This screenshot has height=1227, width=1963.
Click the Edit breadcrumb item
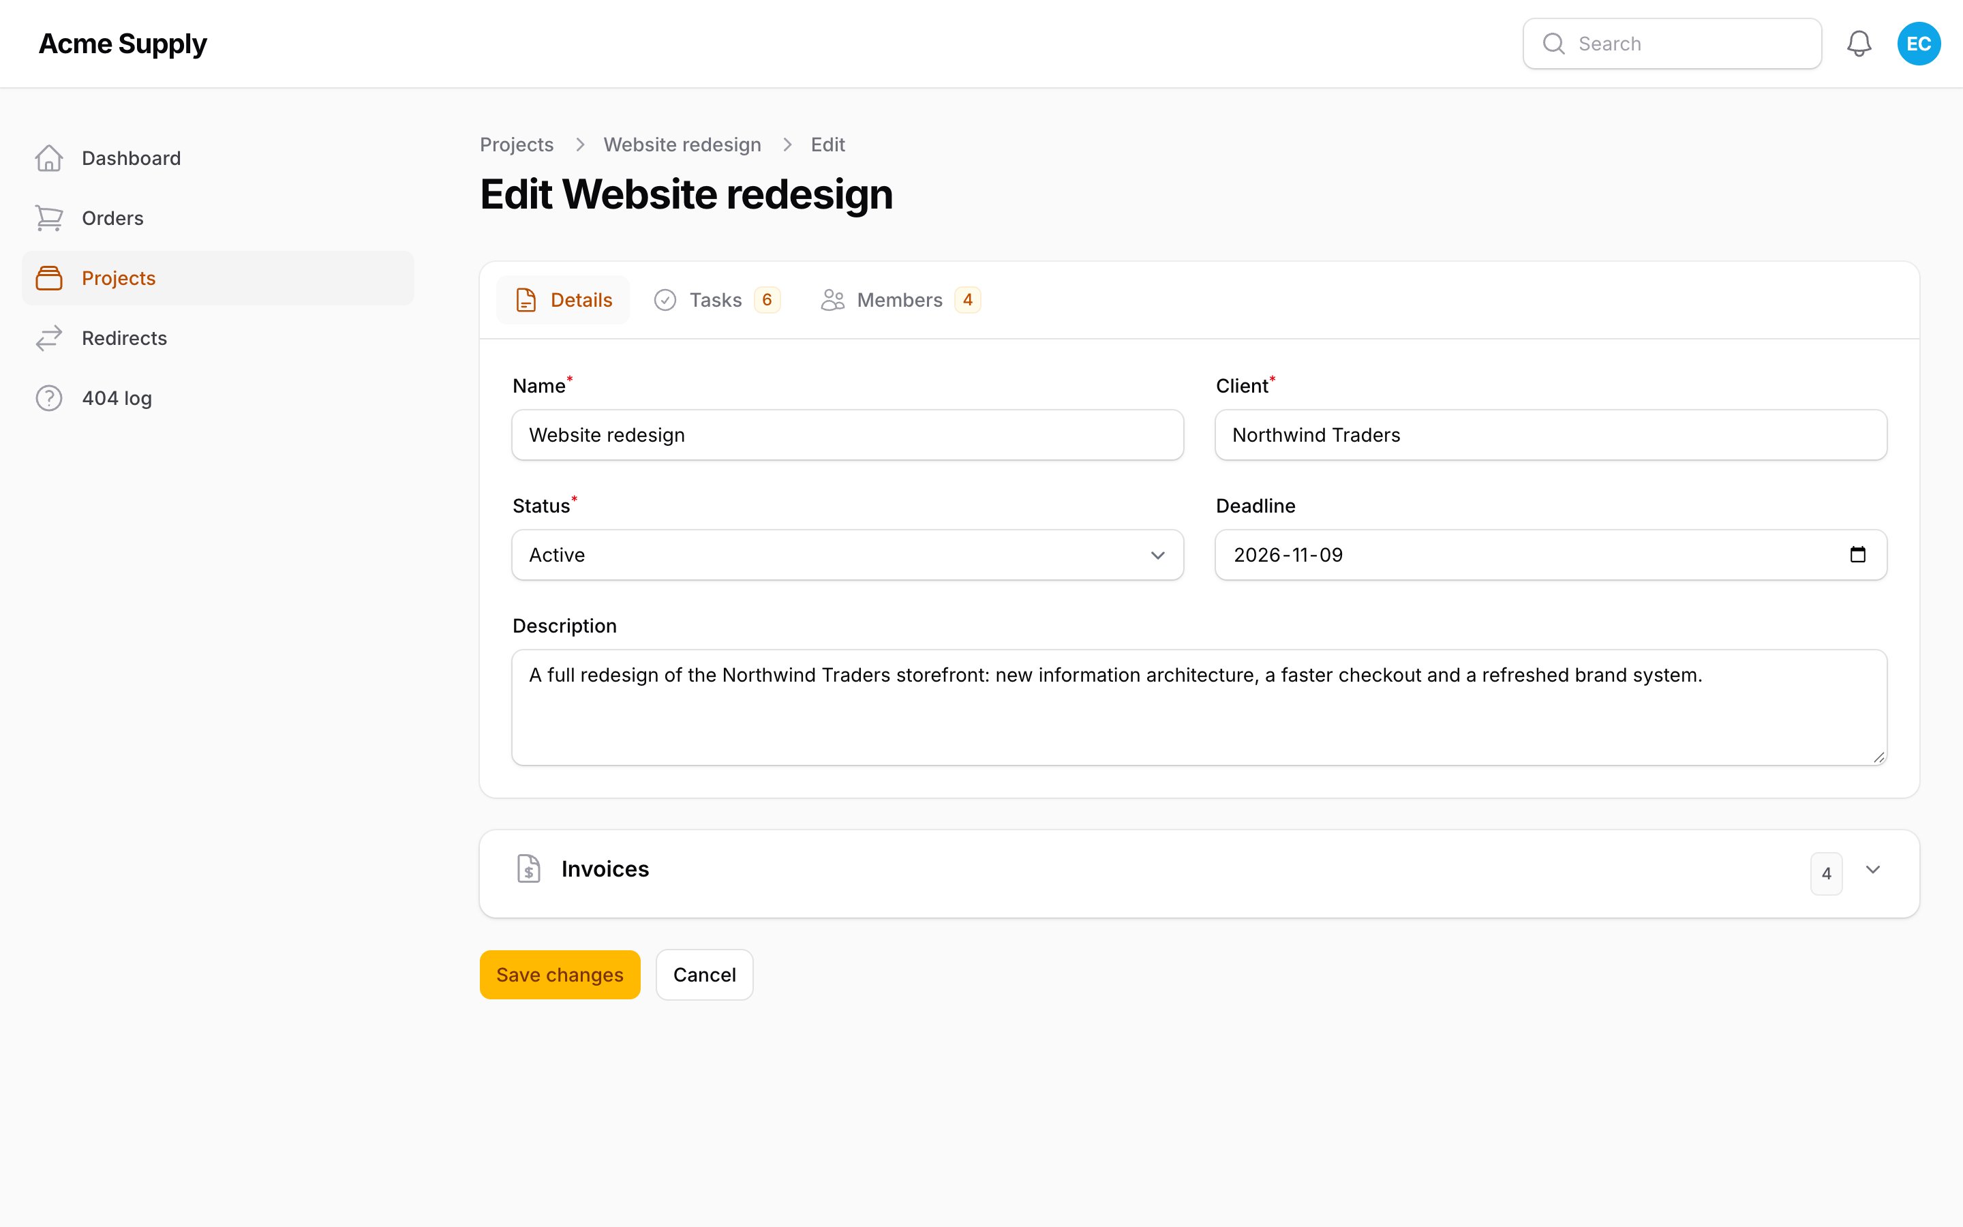827,145
